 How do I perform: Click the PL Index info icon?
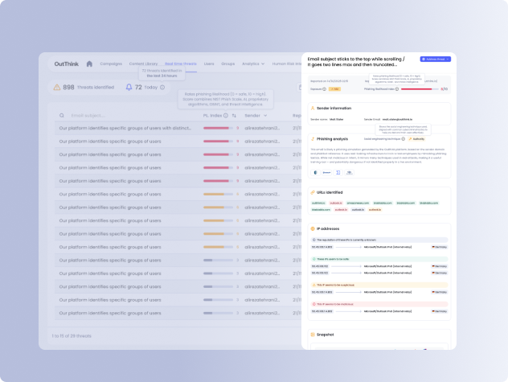[226, 116]
